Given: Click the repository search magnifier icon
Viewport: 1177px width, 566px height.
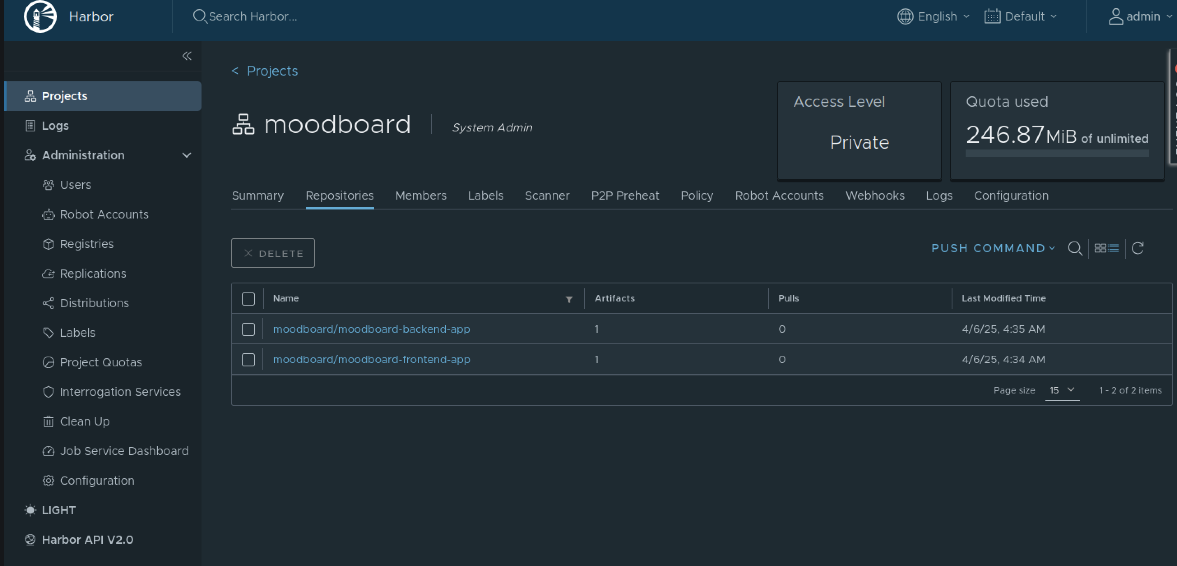Looking at the screenshot, I should pyautogui.click(x=1075, y=248).
